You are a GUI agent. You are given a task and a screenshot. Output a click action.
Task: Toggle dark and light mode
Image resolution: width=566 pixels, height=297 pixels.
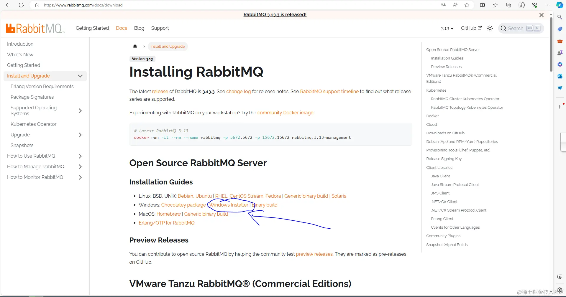(490, 28)
